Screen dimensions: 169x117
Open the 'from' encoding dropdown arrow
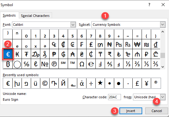tap(163, 97)
